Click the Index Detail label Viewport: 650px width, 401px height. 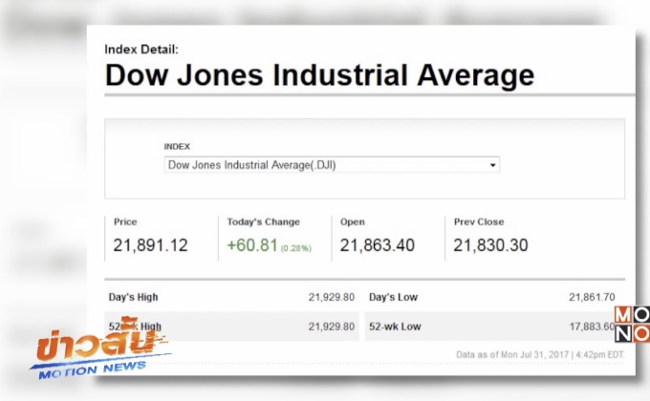pos(141,49)
